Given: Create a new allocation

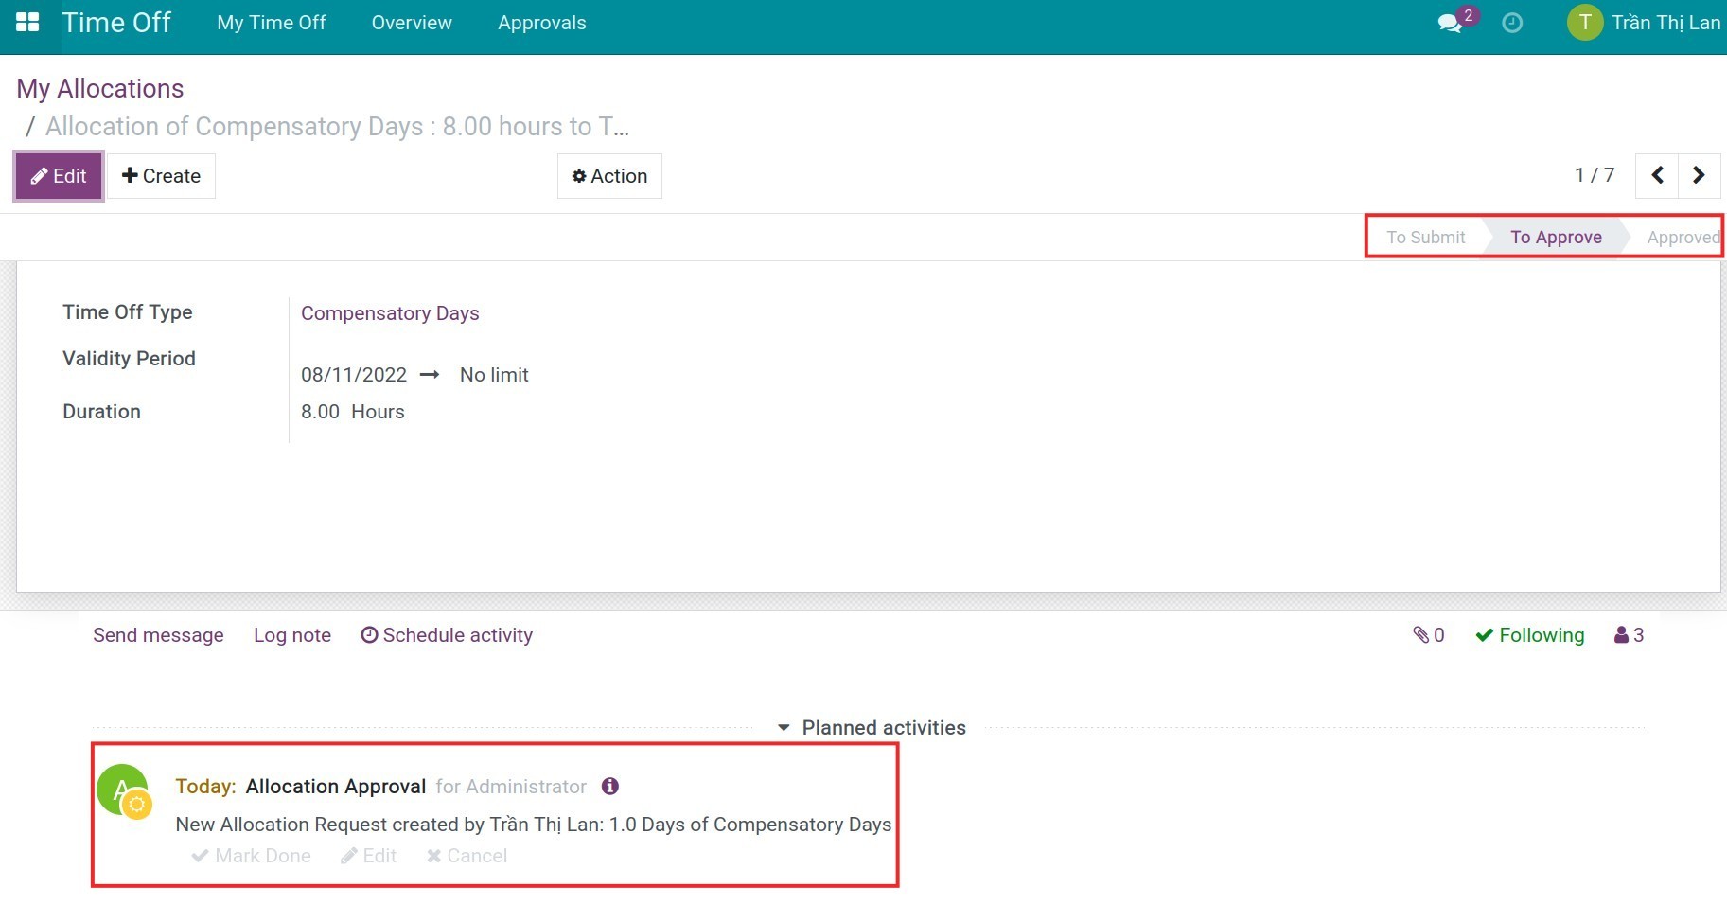Looking at the screenshot, I should (161, 176).
